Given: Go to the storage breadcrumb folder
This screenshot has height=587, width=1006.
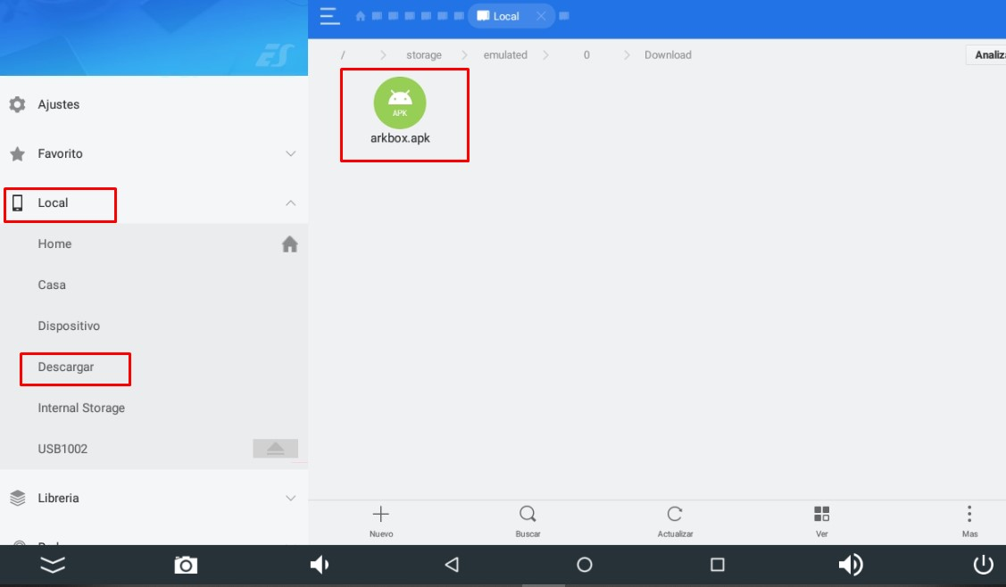Looking at the screenshot, I should (x=424, y=55).
